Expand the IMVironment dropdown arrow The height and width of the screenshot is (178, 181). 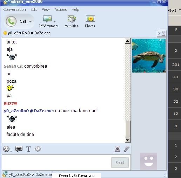pos(54,21)
